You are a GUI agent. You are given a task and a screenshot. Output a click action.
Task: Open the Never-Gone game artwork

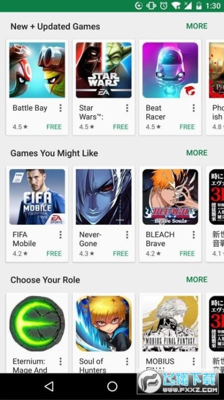pos(104,197)
